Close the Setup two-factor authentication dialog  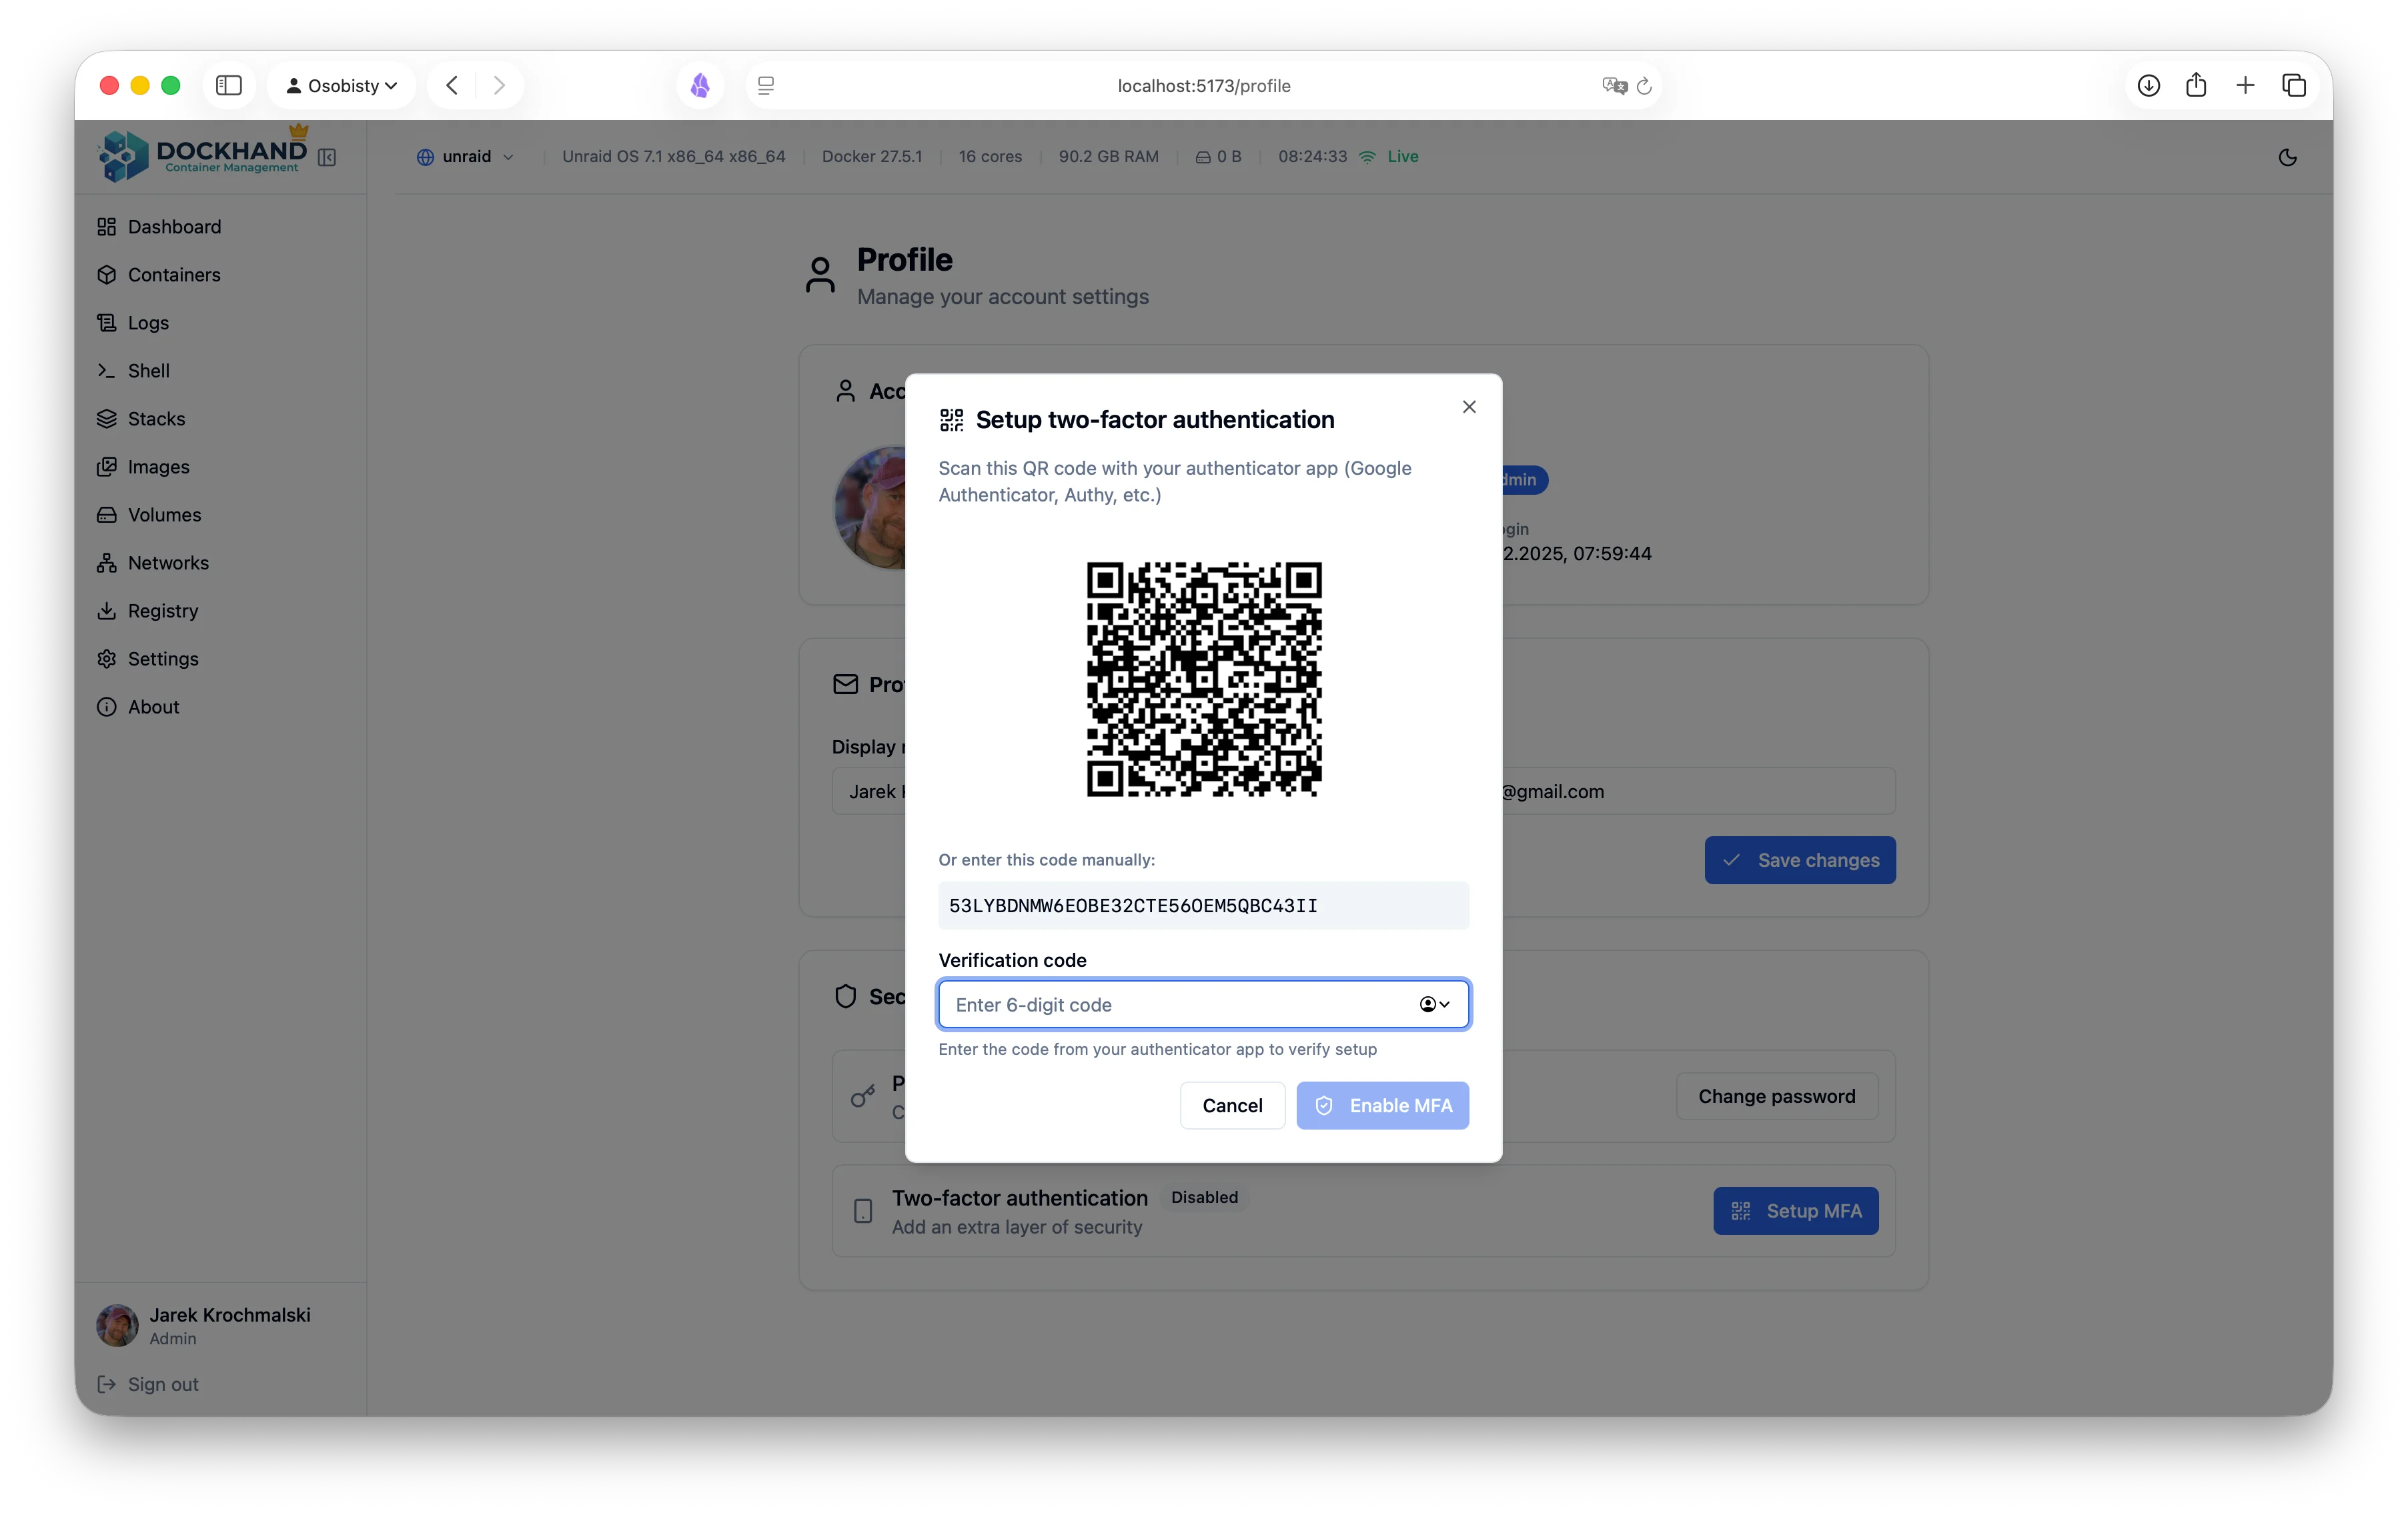(x=1469, y=407)
